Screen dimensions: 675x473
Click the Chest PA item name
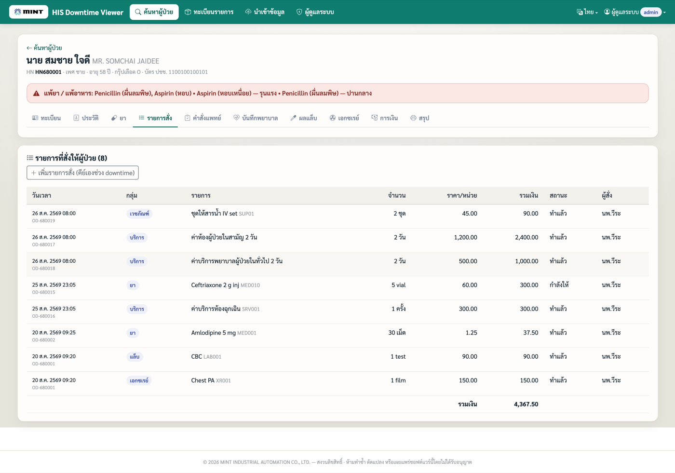202,380
